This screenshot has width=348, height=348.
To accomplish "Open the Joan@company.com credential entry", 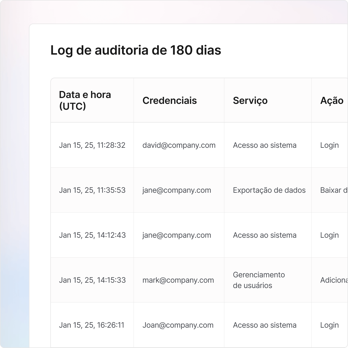I will point(178,325).
